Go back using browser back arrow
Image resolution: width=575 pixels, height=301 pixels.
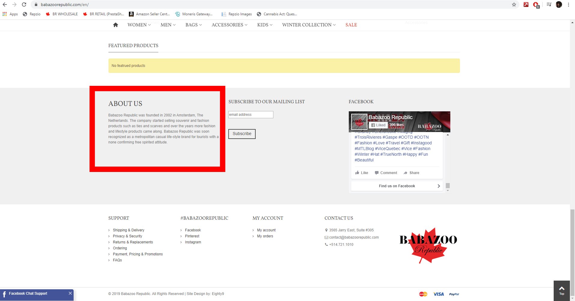5,5
